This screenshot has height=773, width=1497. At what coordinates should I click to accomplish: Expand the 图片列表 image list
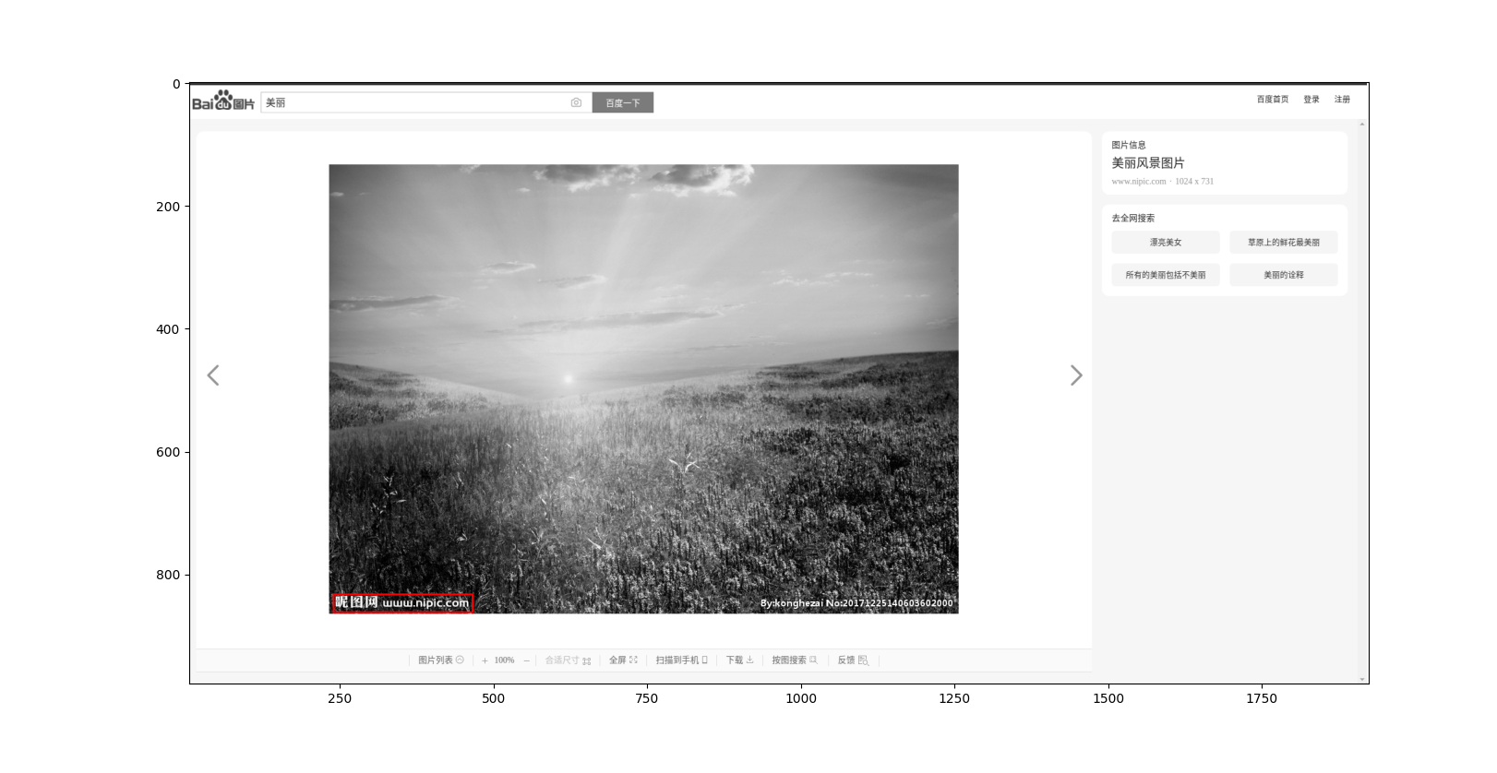coord(441,660)
